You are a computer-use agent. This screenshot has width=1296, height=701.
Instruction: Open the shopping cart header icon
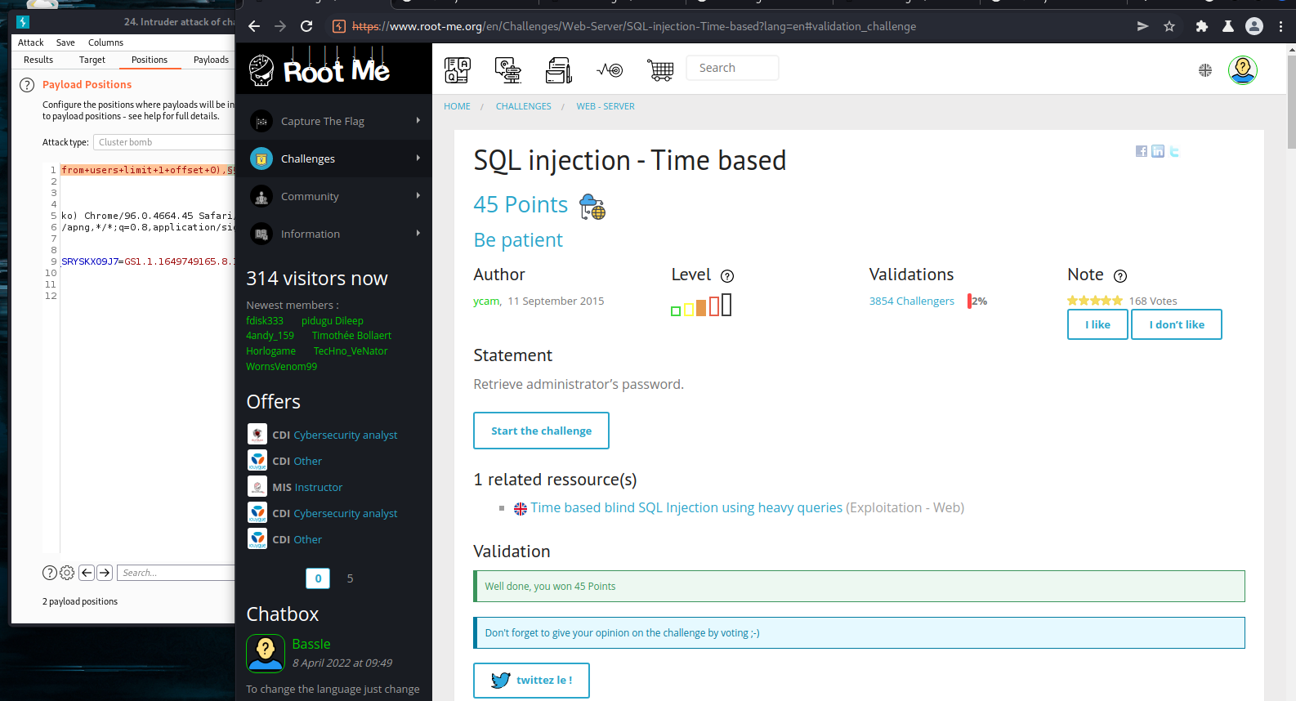(x=660, y=70)
